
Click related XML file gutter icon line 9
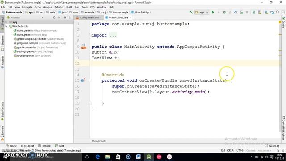point(84,47)
